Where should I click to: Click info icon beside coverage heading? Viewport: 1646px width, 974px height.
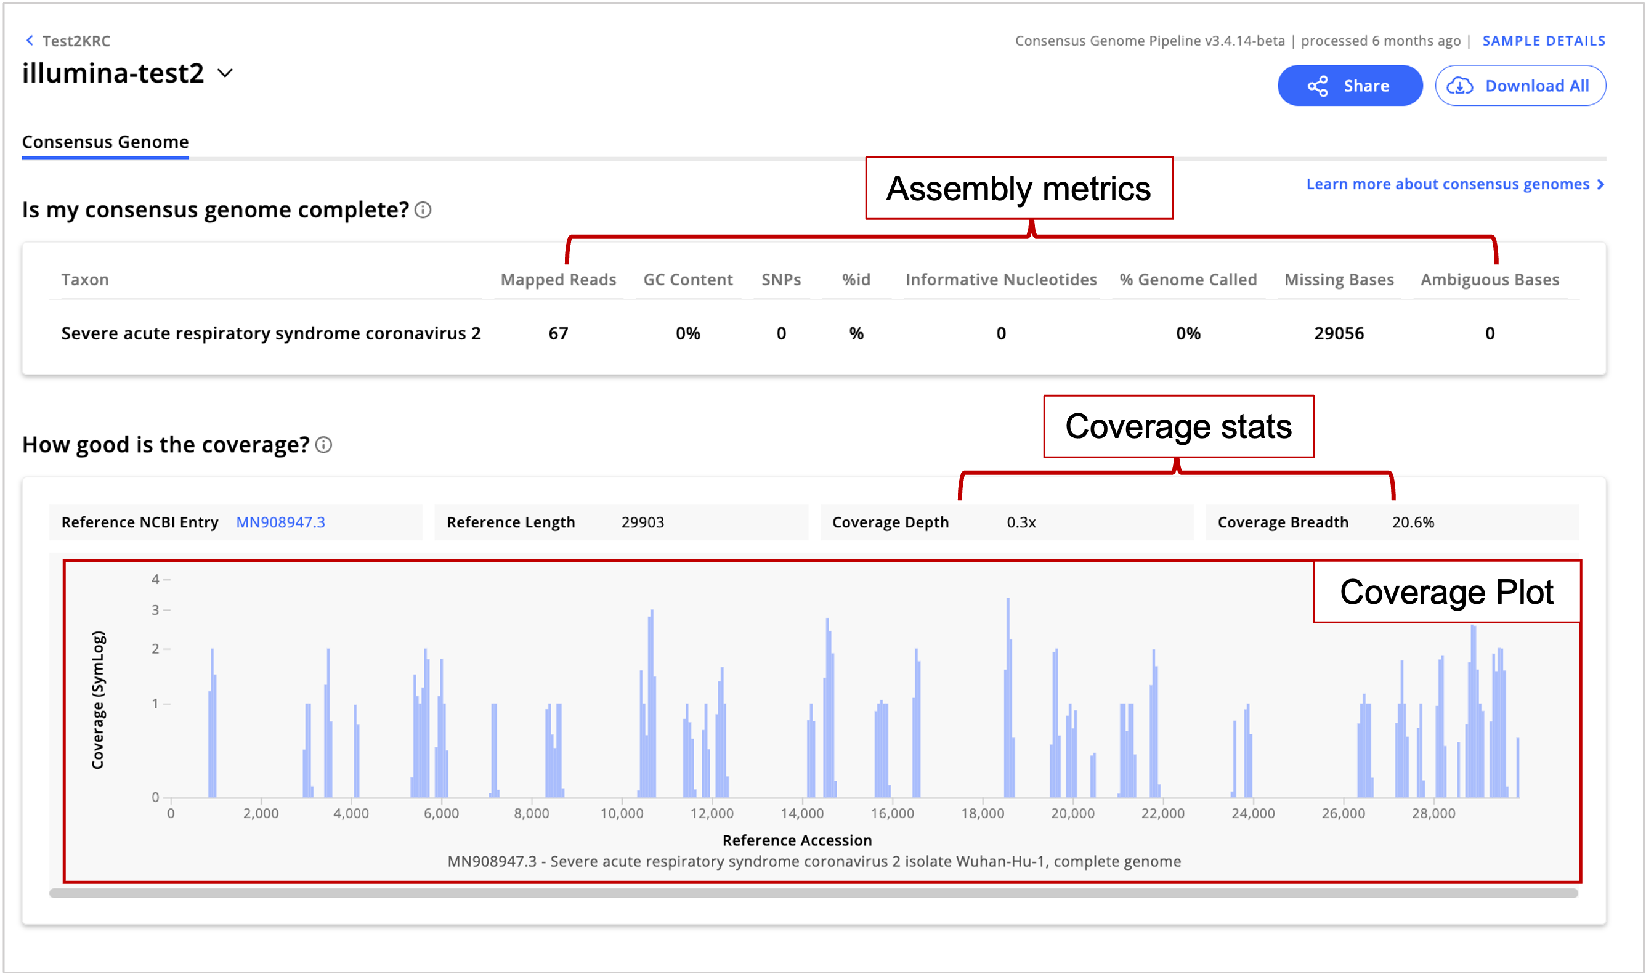click(x=323, y=445)
